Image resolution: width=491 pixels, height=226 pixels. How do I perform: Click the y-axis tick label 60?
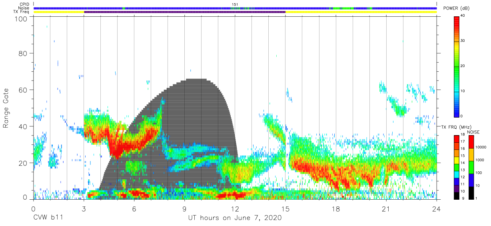(x=23, y=90)
